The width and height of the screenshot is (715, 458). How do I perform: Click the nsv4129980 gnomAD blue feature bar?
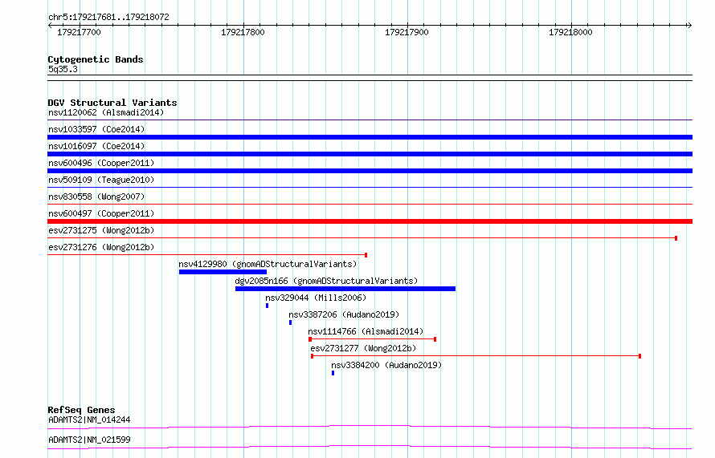coord(223,272)
